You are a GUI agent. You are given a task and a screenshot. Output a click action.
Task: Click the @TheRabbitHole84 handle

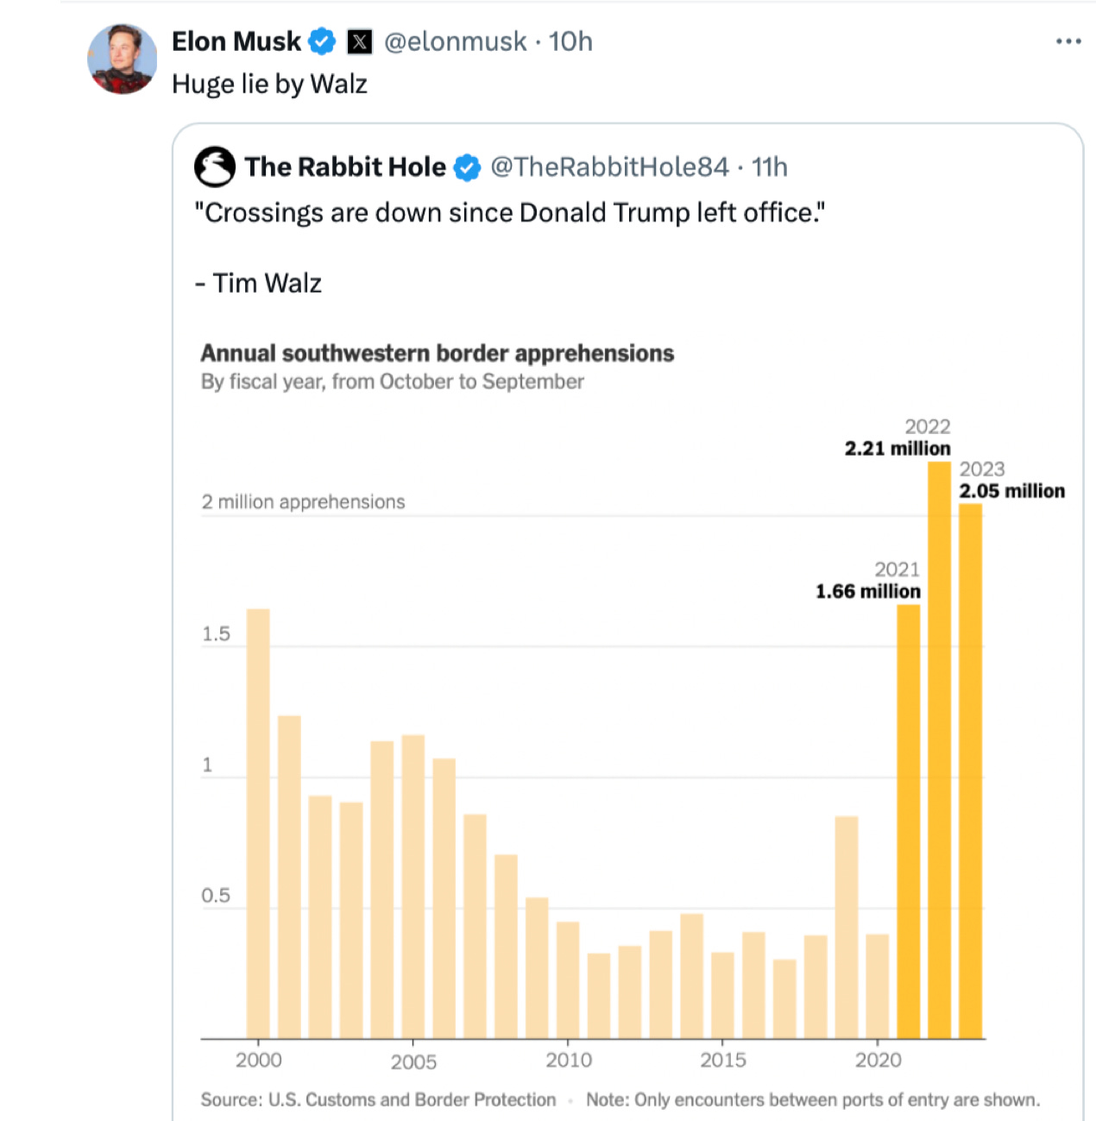tap(609, 167)
